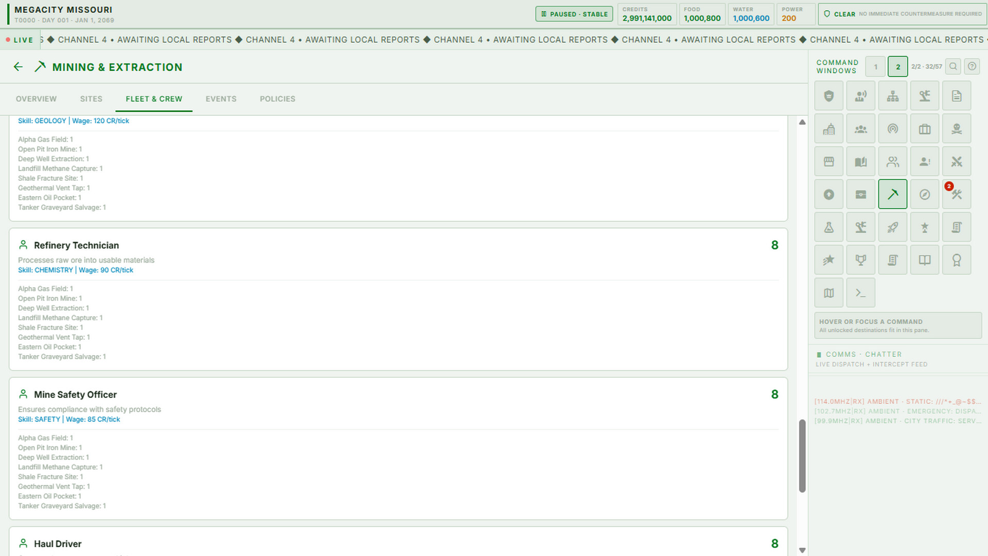Open the trophy command window
The image size is (988, 556).
coord(861,260)
